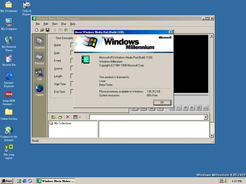This screenshot has height=184, width=246.
Task: Click the Copy toolbar icon
Action: (x=61, y=30)
